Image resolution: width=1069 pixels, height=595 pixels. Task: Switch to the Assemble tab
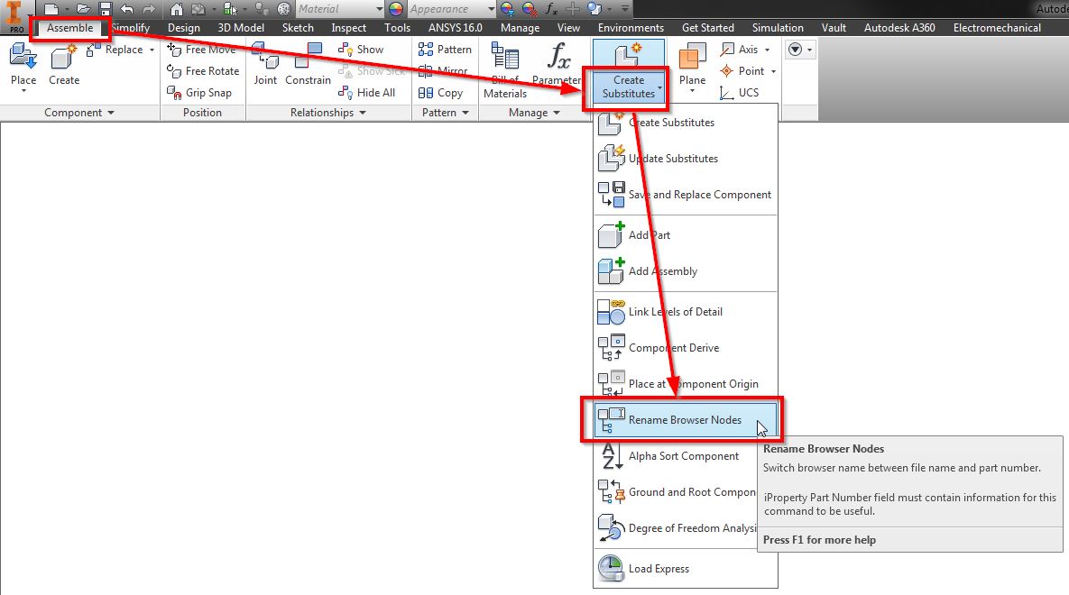[x=69, y=28]
